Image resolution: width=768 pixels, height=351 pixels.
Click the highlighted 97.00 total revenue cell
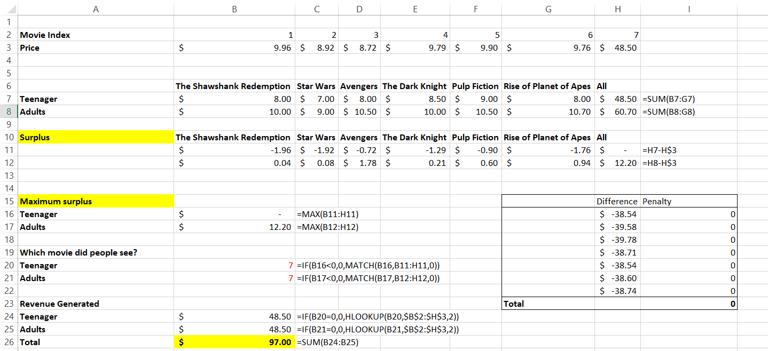(234, 342)
